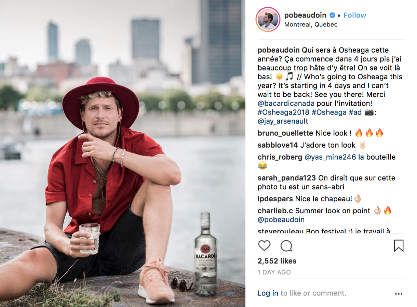Open the @bacardicanada mention

[x=286, y=104]
